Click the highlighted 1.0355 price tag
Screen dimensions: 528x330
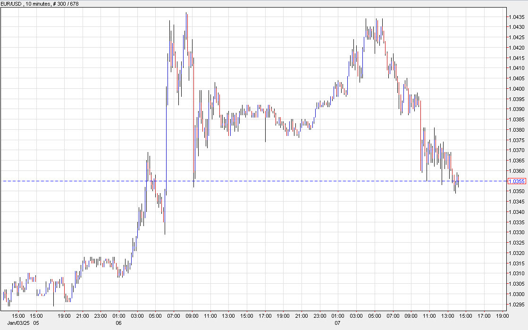tap(517, 181)
